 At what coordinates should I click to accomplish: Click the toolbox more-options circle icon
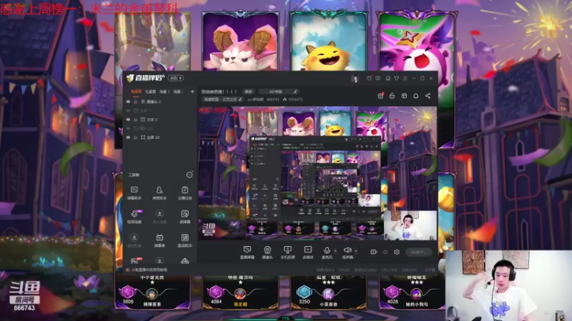click(x=189, y=175)
